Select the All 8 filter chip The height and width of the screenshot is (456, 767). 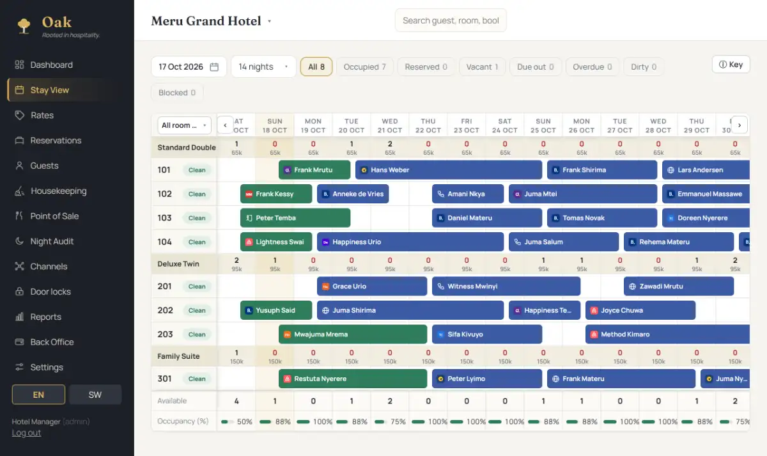point(316,67)
